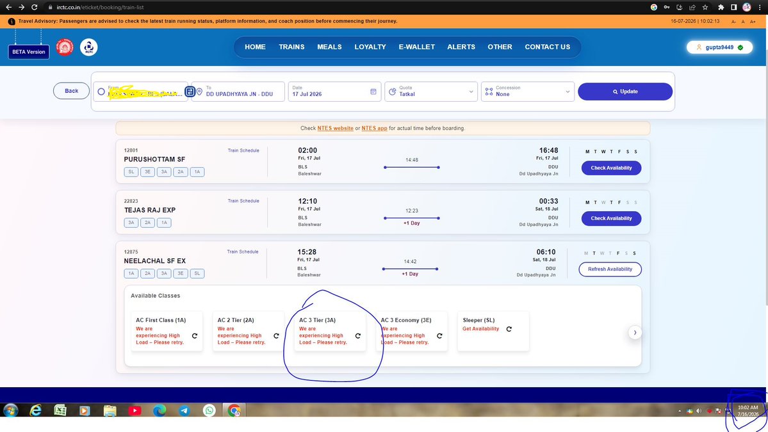Bookmark this page with star icon

(705, 7)
